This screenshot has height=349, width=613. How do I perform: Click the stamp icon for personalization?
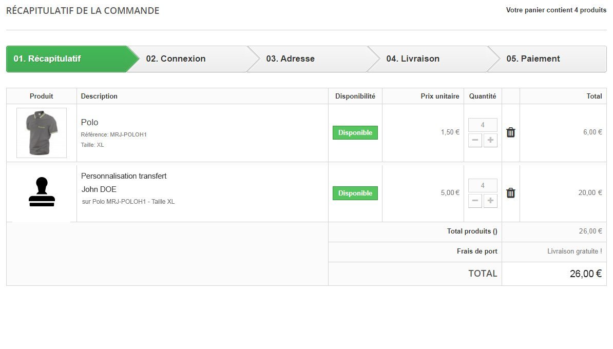(x=42, y=191)
